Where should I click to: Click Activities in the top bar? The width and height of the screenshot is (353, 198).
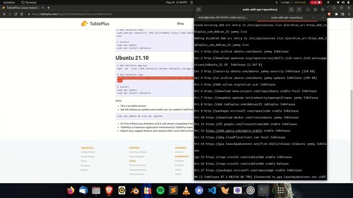pos(9,2)
